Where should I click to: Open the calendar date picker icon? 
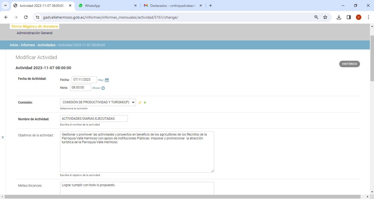pyautogui.click(x=107, y=80)
